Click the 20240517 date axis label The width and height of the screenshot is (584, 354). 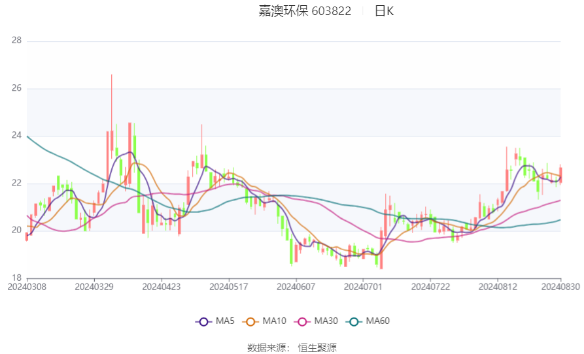click(x=229, y=287)
